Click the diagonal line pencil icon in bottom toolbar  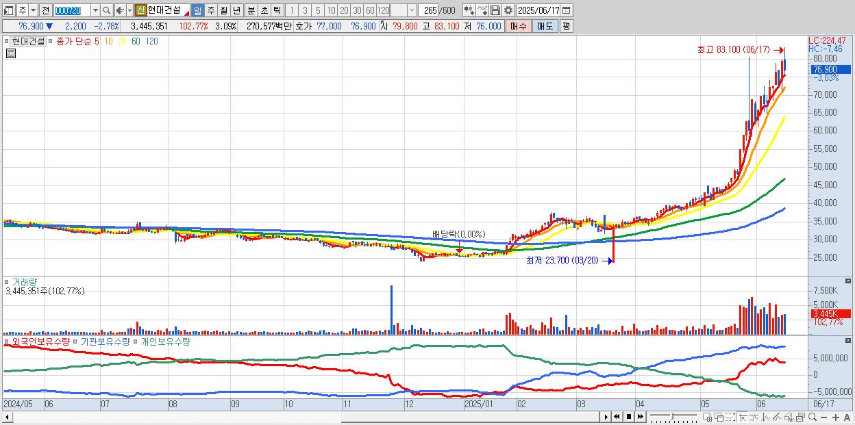[x=777, y=417]
